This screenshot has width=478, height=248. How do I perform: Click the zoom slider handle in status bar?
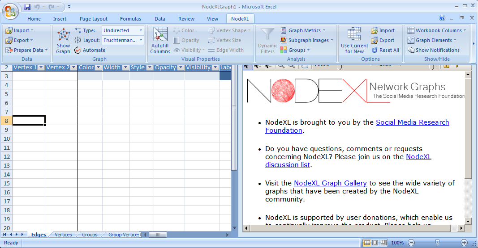coord(437,243)
